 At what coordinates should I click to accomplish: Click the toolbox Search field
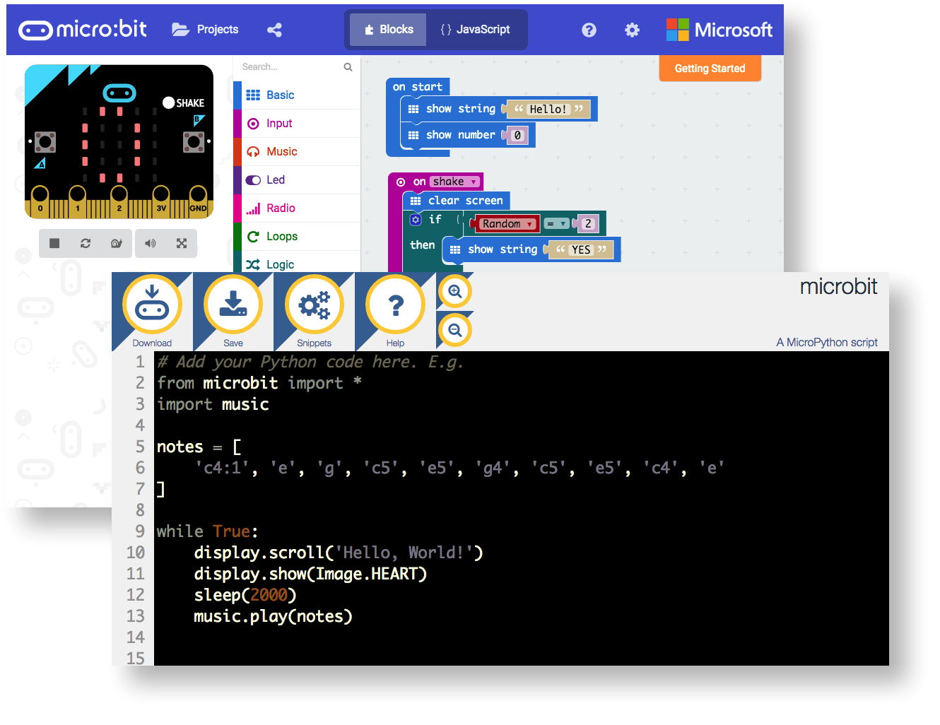[x=290, y=67]
